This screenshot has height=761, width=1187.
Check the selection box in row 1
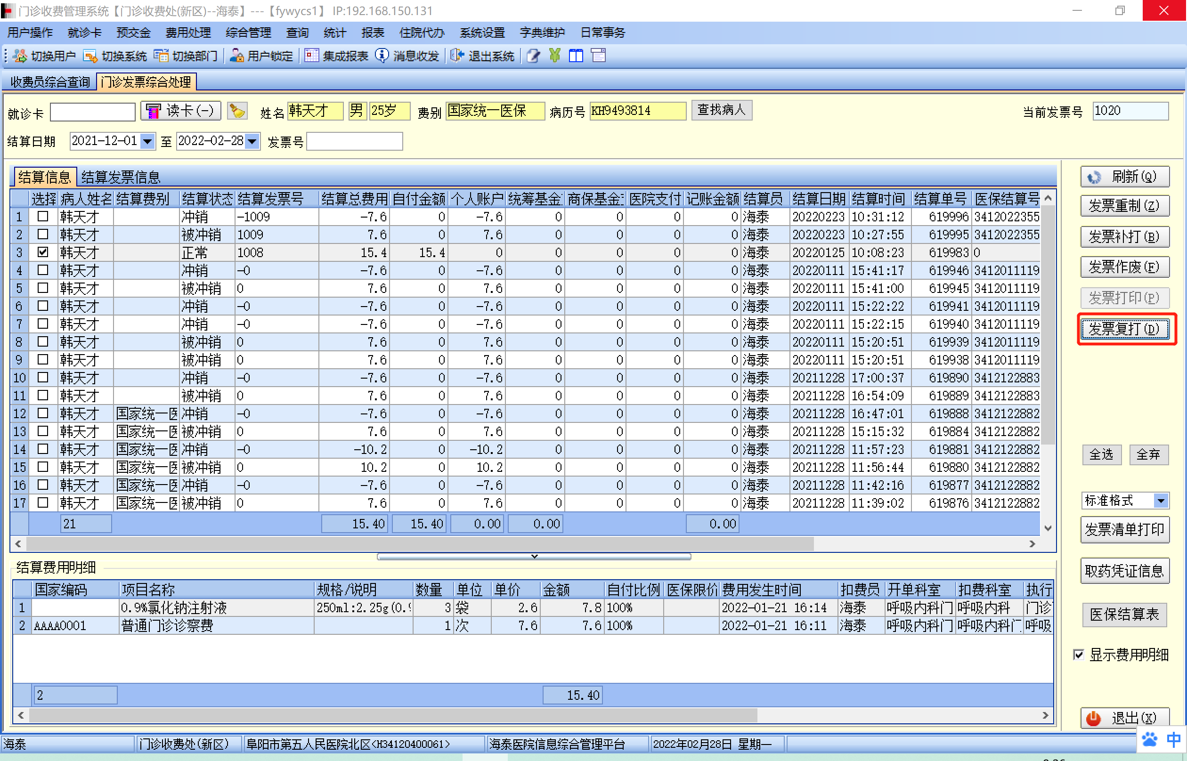click(43, 217)
